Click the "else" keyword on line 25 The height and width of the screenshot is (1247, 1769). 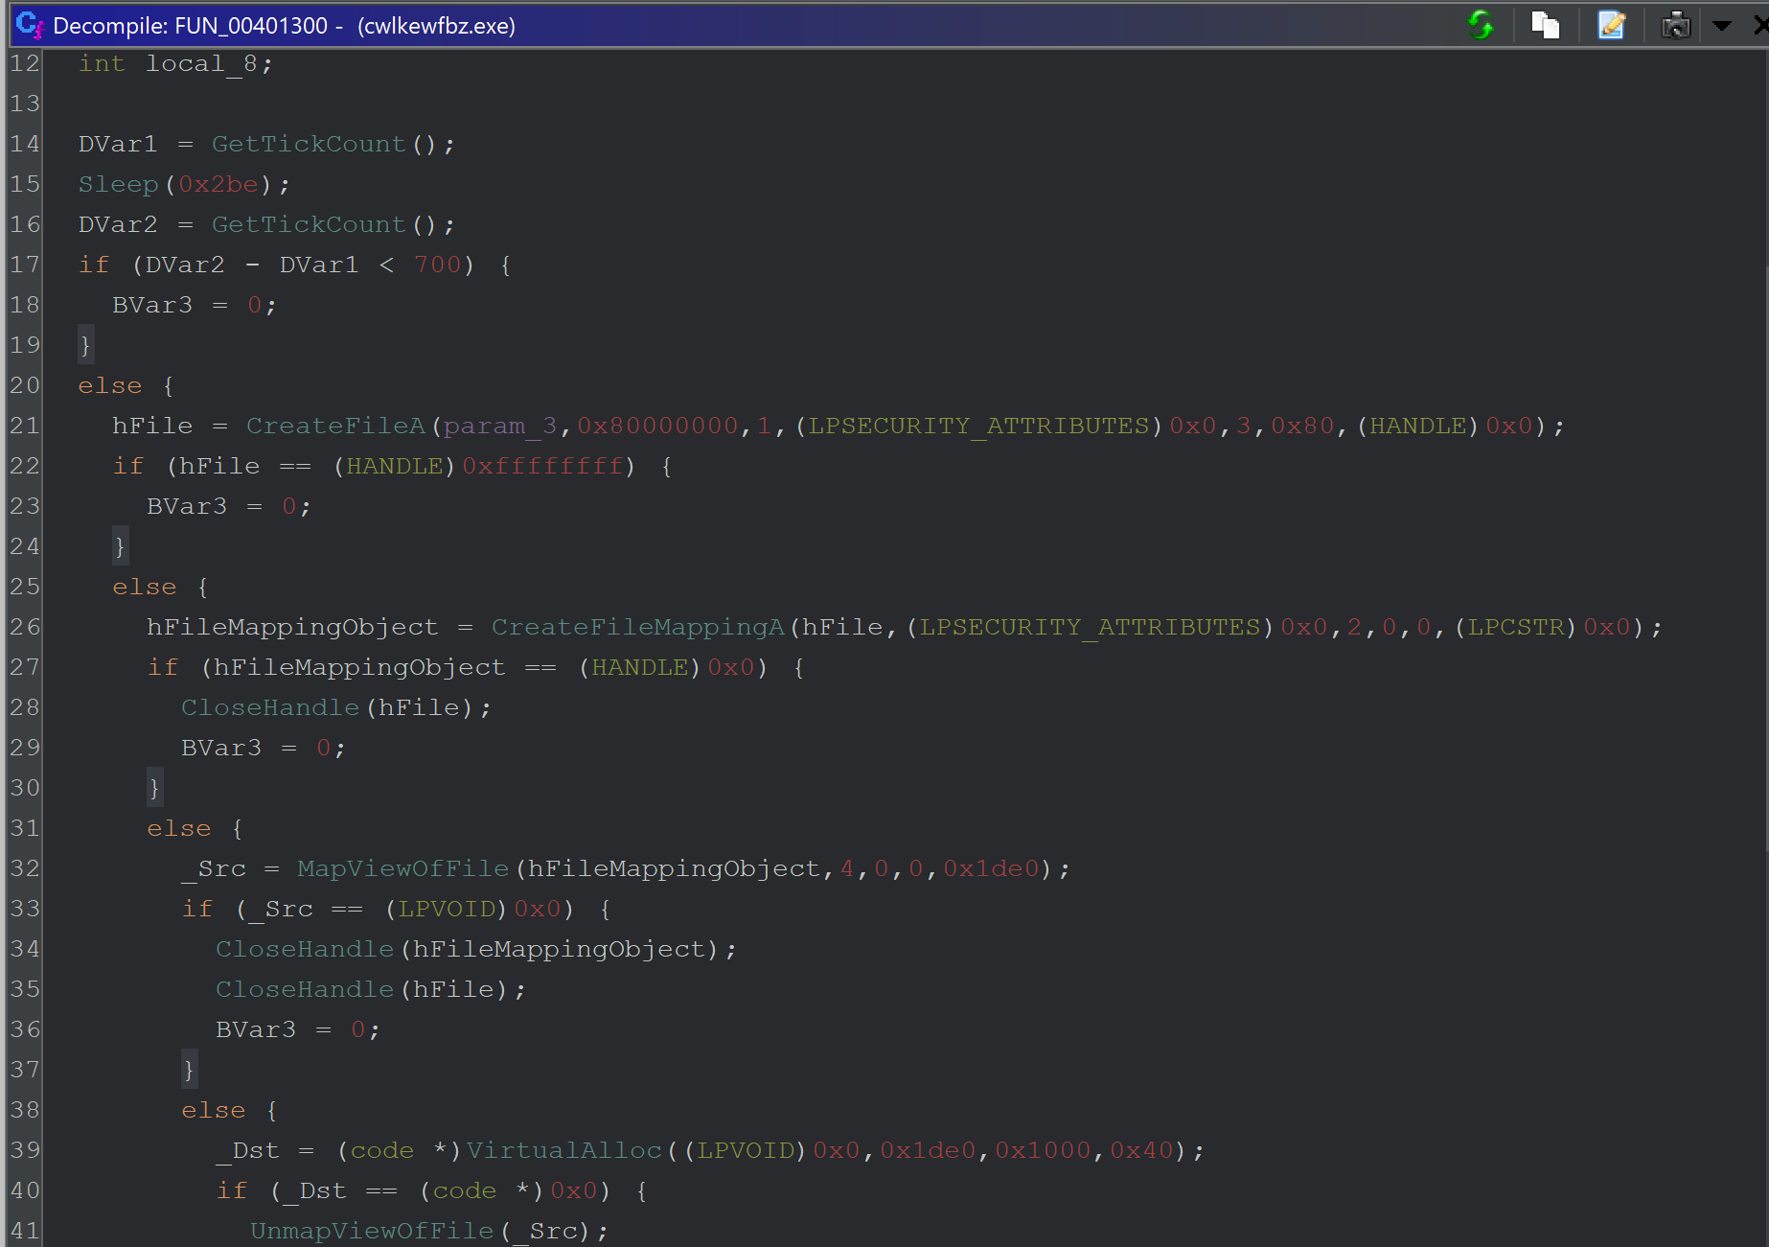pos(145,587)
